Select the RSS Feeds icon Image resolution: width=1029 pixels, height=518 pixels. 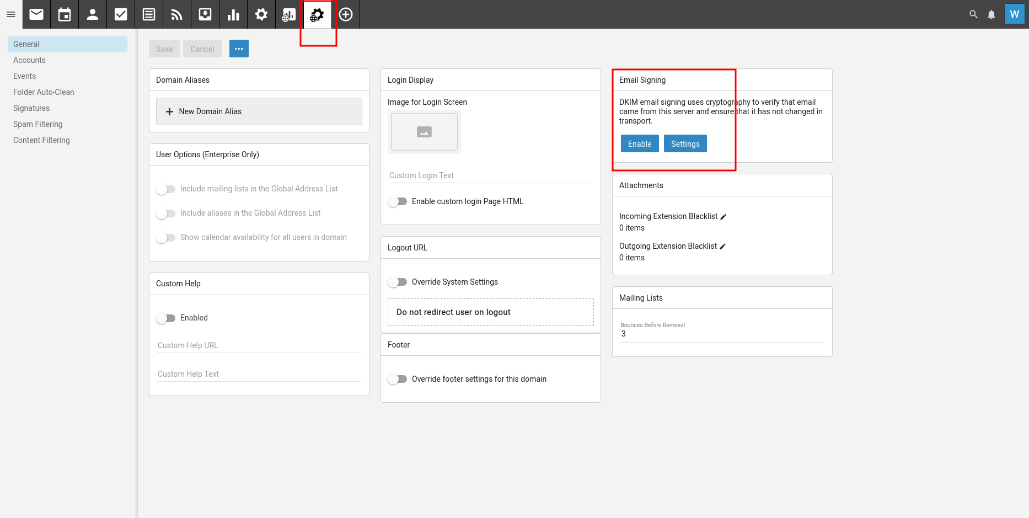click(x=176, y=14)
